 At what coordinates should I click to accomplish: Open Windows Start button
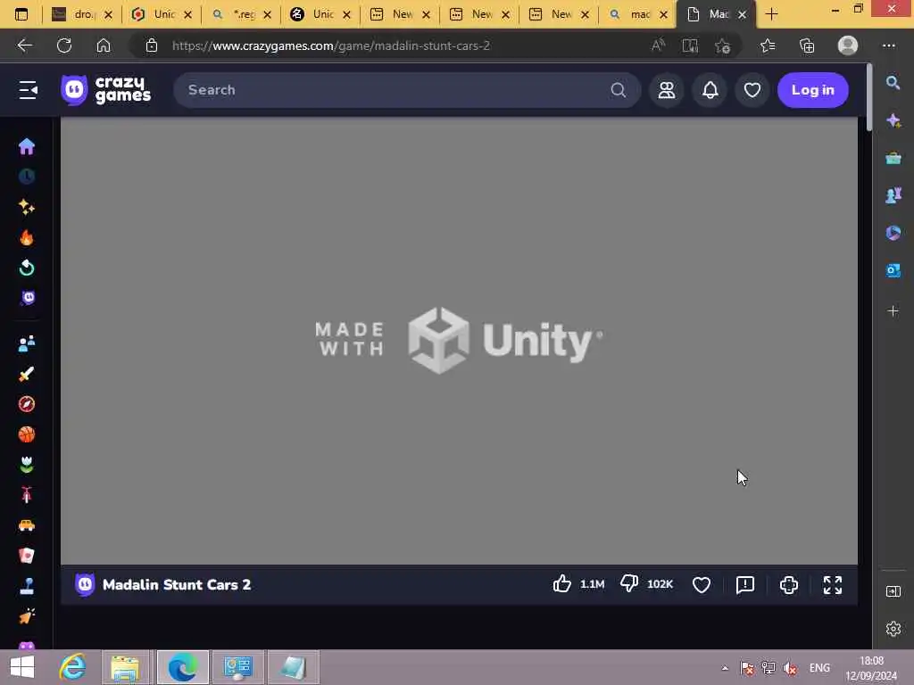coord(22,667)
